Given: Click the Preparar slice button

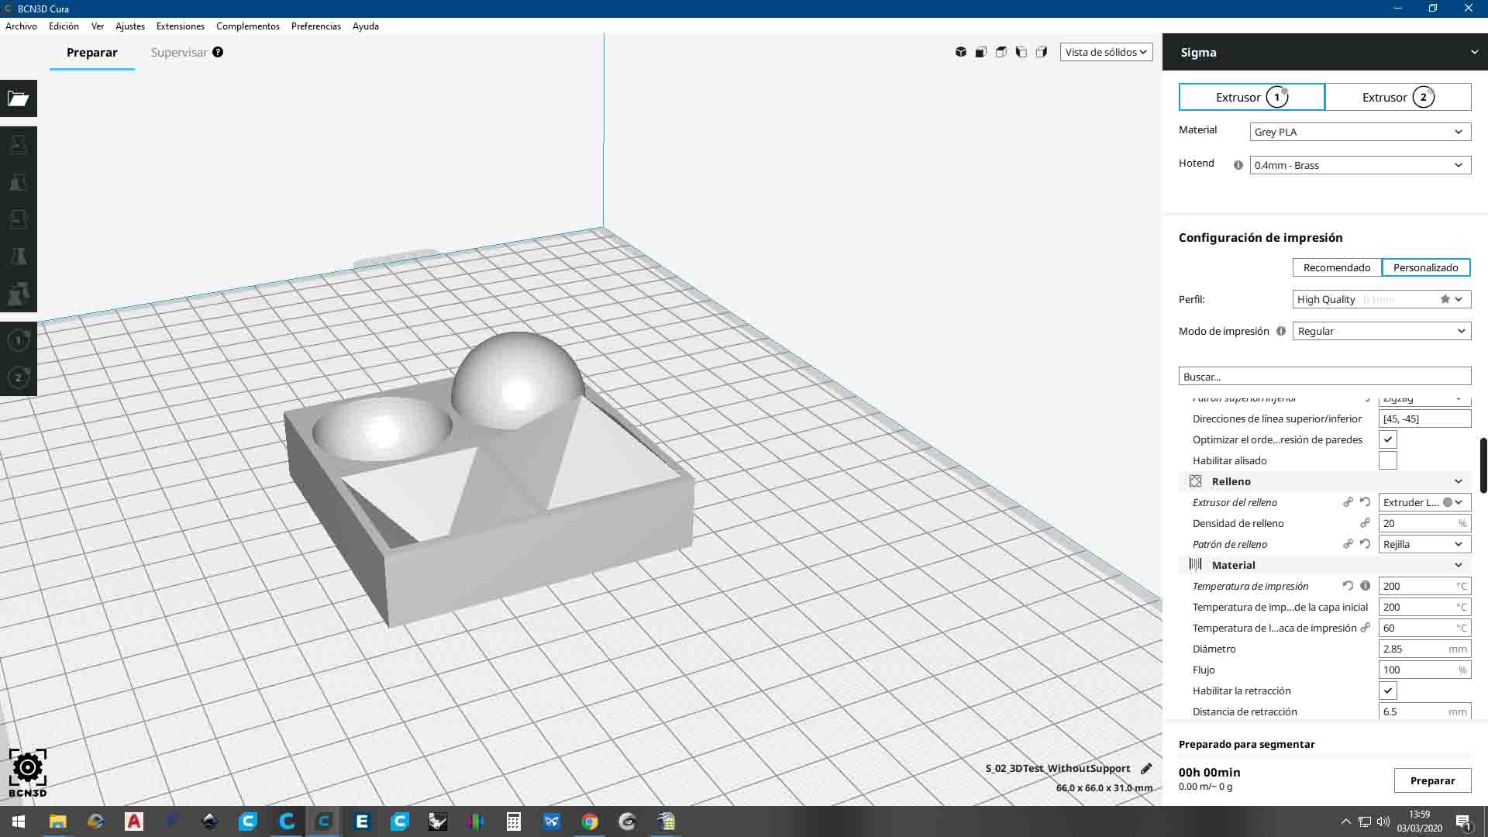Looking at the screenshot, I should pos(1432,780).
